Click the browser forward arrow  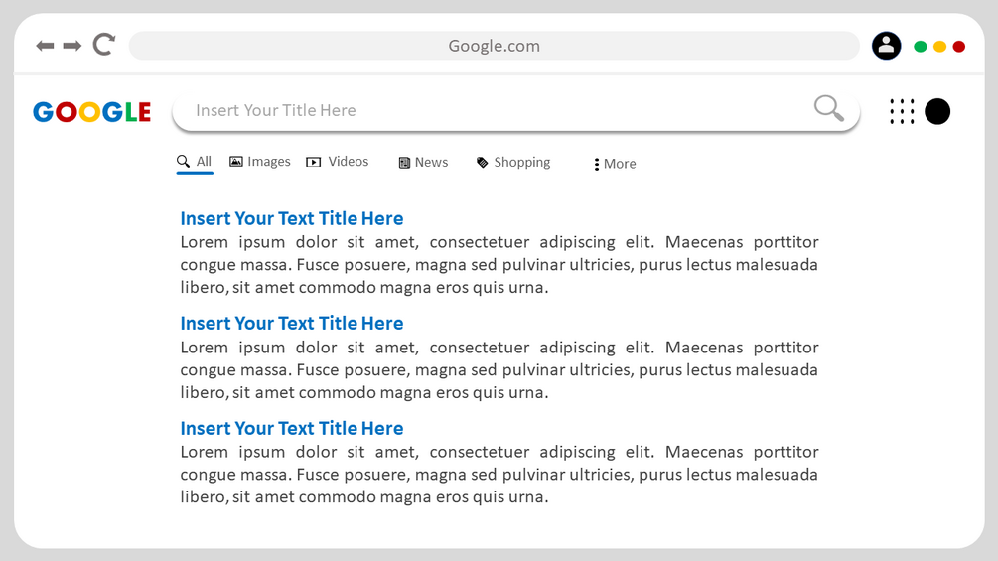tap(72, 46)
